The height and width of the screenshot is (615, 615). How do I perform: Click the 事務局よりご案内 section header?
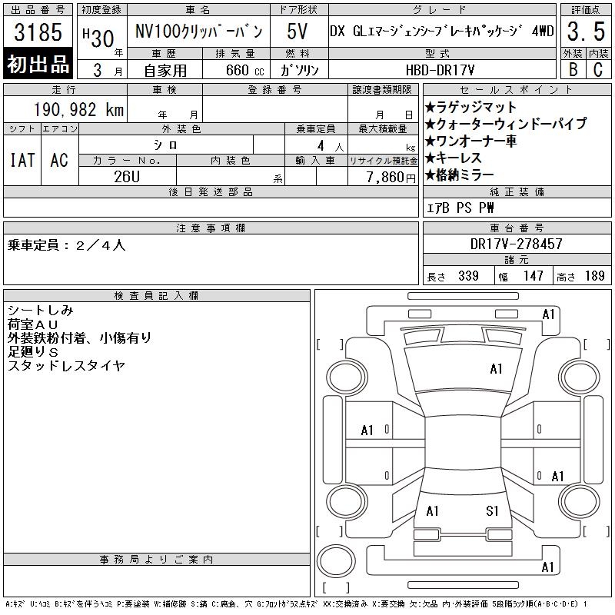(157, 560)
